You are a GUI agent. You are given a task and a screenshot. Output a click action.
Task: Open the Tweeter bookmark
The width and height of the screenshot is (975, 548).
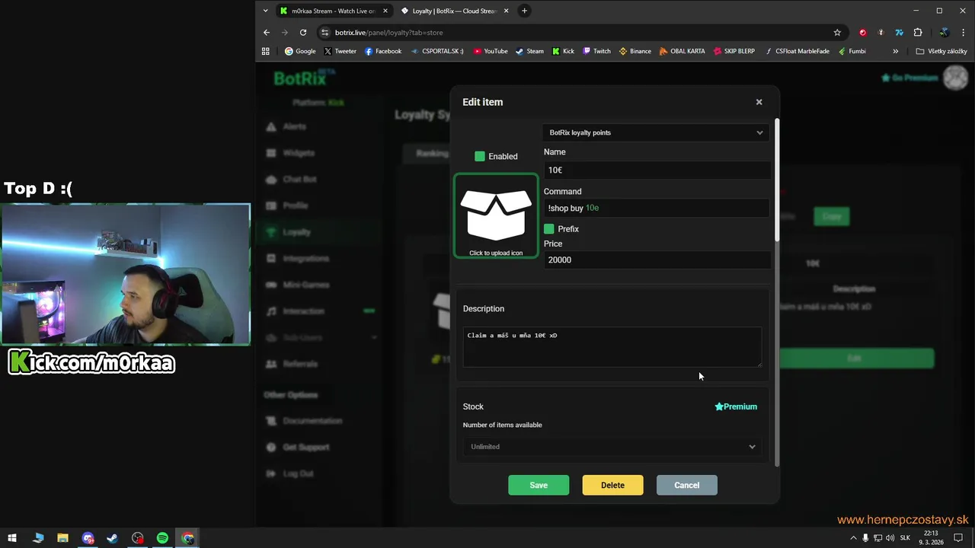pos(340,52)
